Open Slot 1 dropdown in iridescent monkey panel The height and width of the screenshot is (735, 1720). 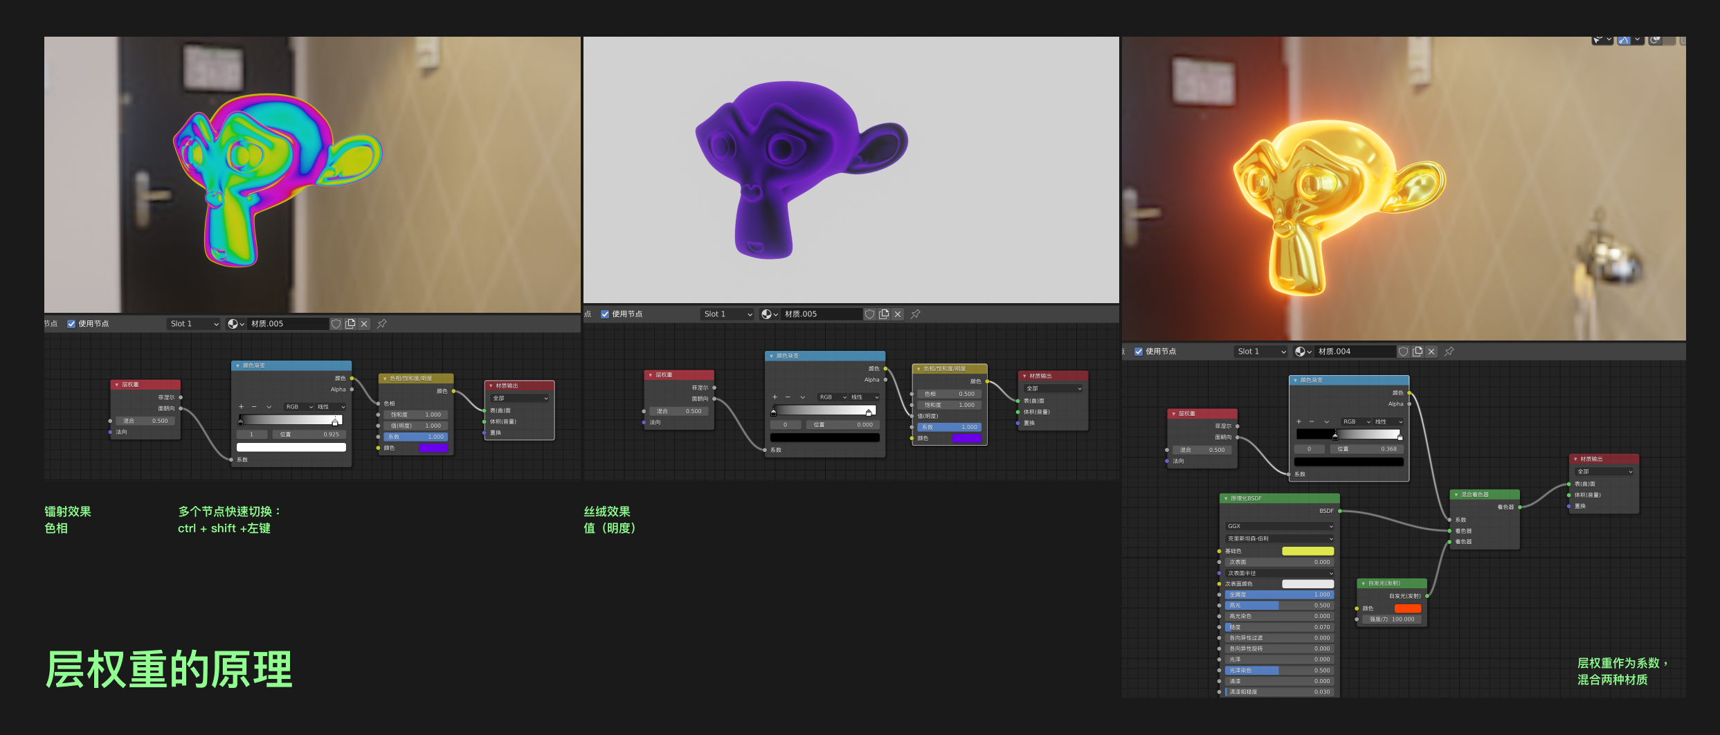194,324
